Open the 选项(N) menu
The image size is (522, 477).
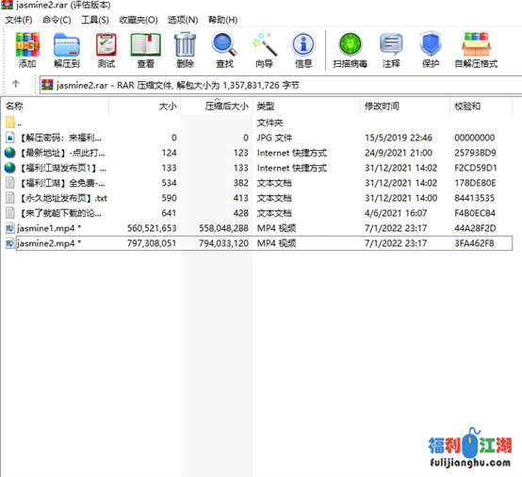(183, 20)
